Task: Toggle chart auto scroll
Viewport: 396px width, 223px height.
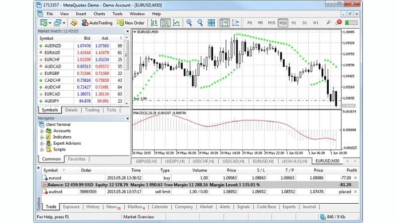Action: (225, 23)
